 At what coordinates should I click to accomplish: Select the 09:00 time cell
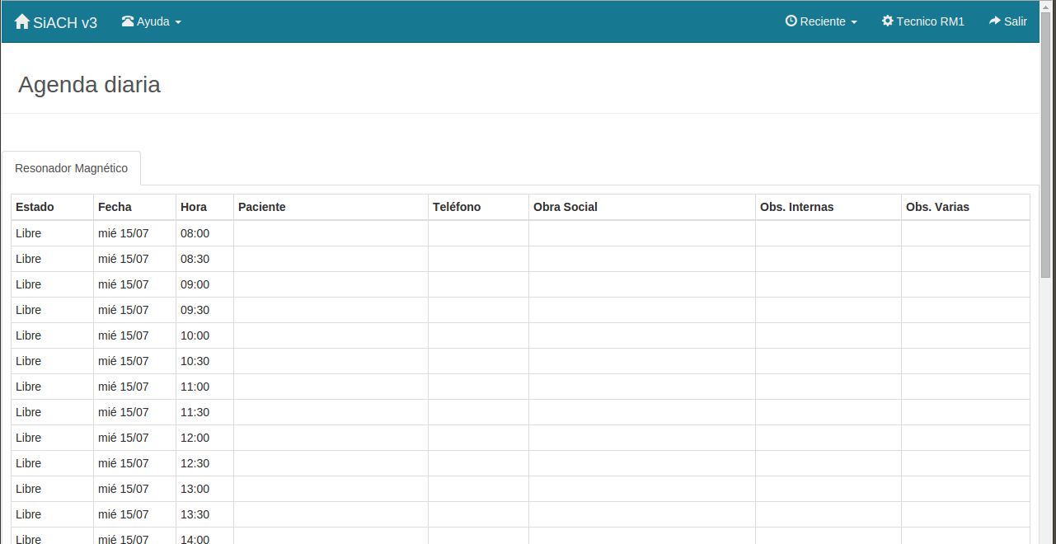point(204,284)
